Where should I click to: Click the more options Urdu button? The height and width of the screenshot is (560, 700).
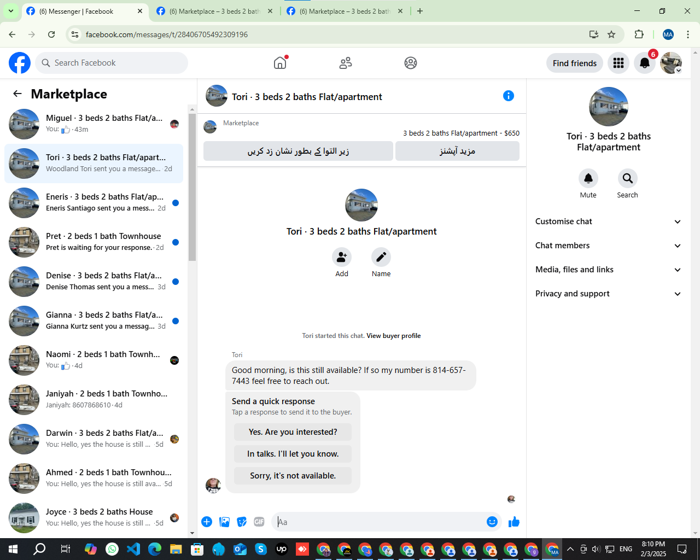(x=457, y=151)
